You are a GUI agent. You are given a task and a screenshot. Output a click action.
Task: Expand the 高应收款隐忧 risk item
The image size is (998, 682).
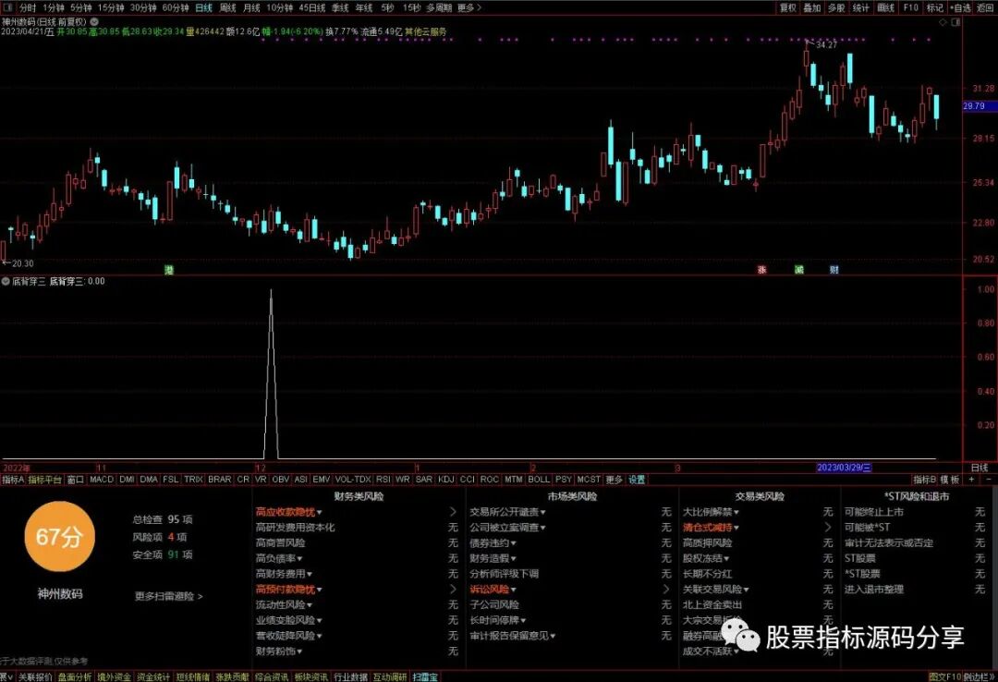click(x=289, y=512)
